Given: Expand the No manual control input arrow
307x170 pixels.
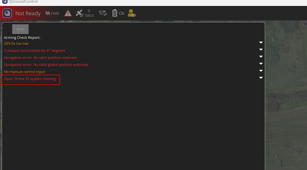Looking at the screenshot, I should 261,71.
